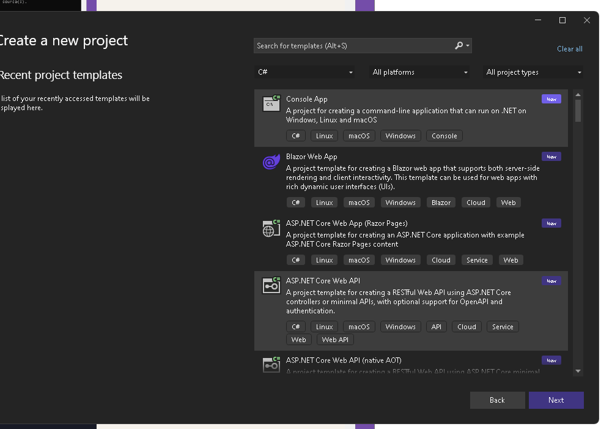
Task: Click New badge on ASP.NET Core Web API
Action: pos(551,281)
